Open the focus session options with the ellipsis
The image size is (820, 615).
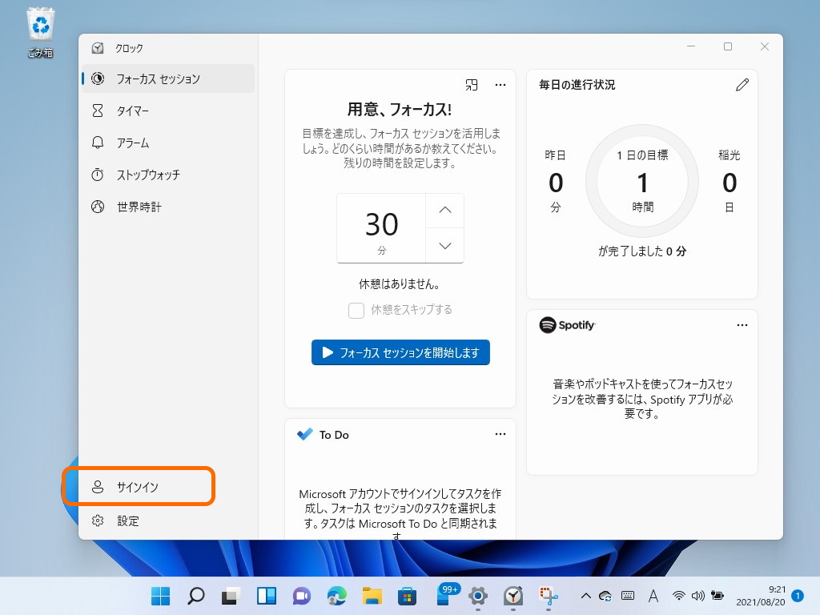point(500,84)
